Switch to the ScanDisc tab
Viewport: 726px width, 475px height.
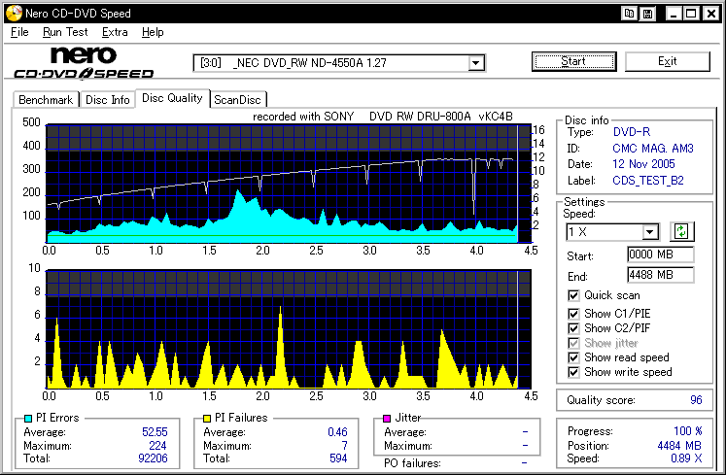(238, 99)
